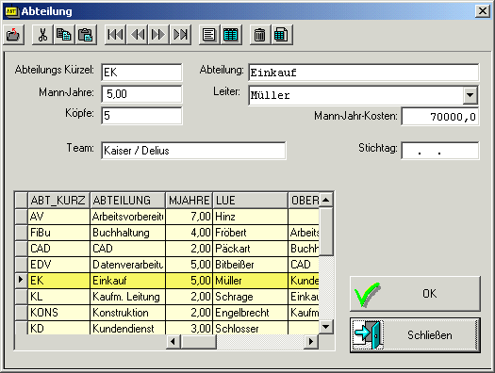Click the Team field Kaiser / Delius
The height and width of the screenshot is (373, 495).
(x=193, y=151)
